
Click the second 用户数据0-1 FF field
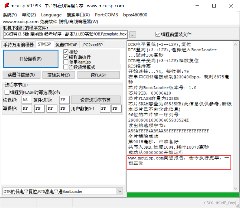(x=116, y=108)
